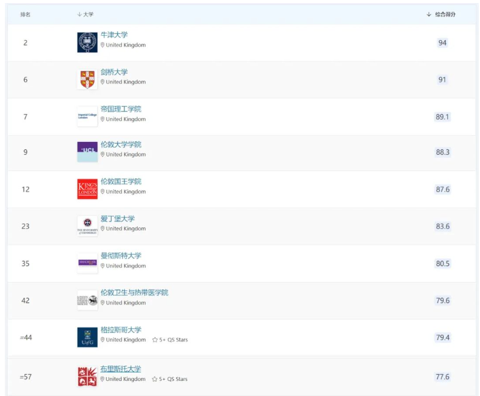
Task: Open 爱丁堡大学 university link
Action: click(118, 219)
